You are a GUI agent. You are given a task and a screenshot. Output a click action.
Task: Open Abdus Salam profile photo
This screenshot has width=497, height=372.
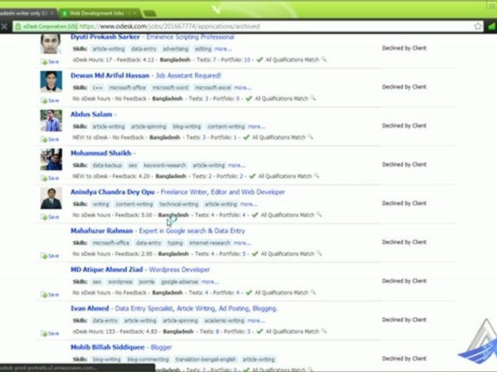(51, 120)
